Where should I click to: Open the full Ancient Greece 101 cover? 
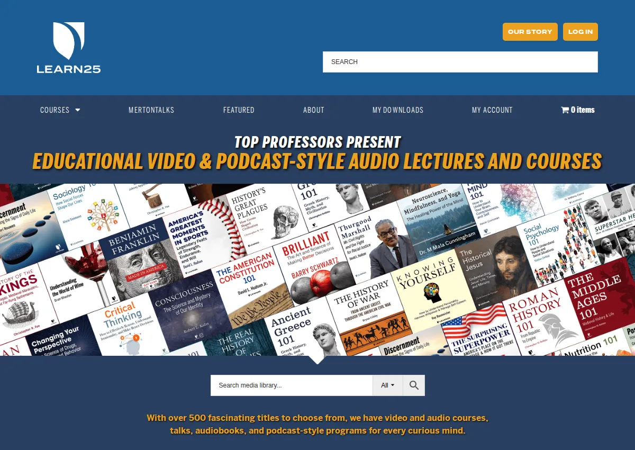[x=308, y=329]
